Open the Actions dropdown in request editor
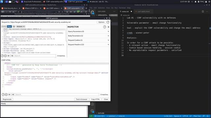Screen dimensions: 211x118 (x=20, y=27)
